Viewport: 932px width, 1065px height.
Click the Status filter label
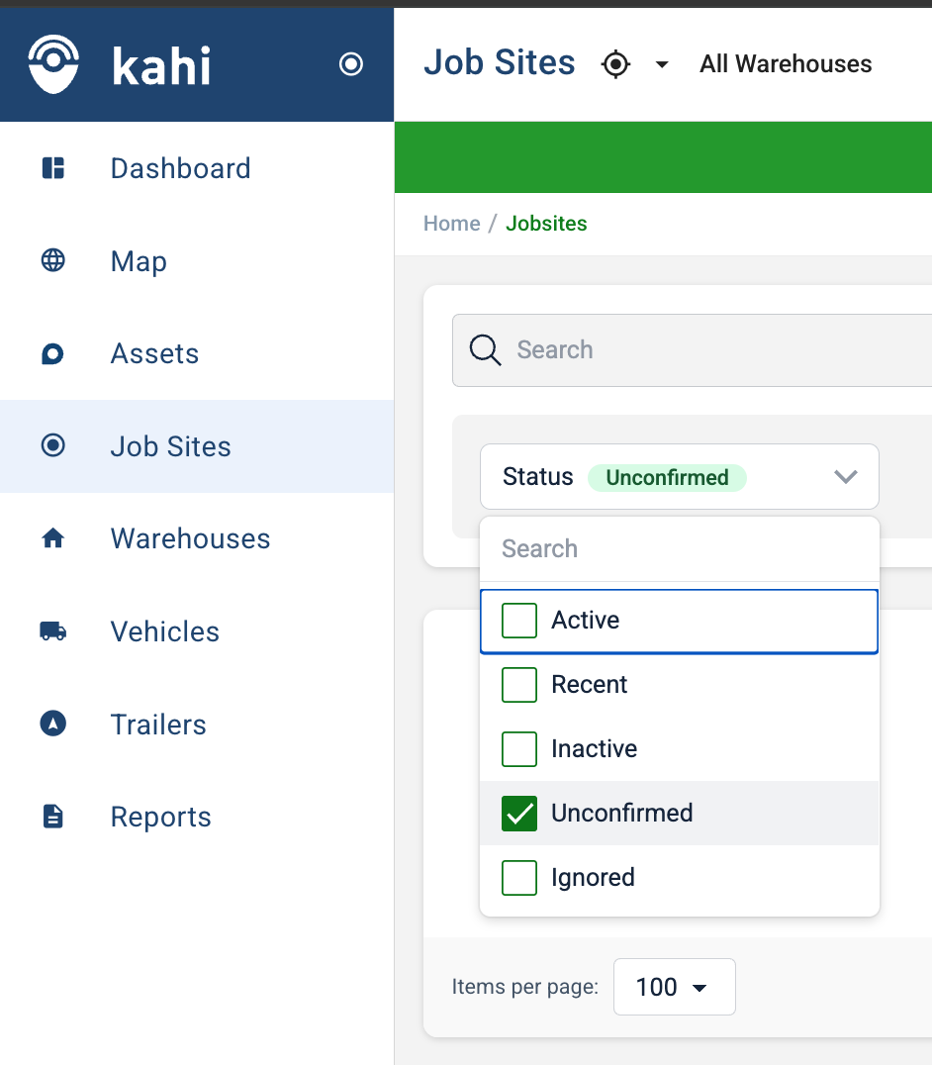(x=537, y=477)
